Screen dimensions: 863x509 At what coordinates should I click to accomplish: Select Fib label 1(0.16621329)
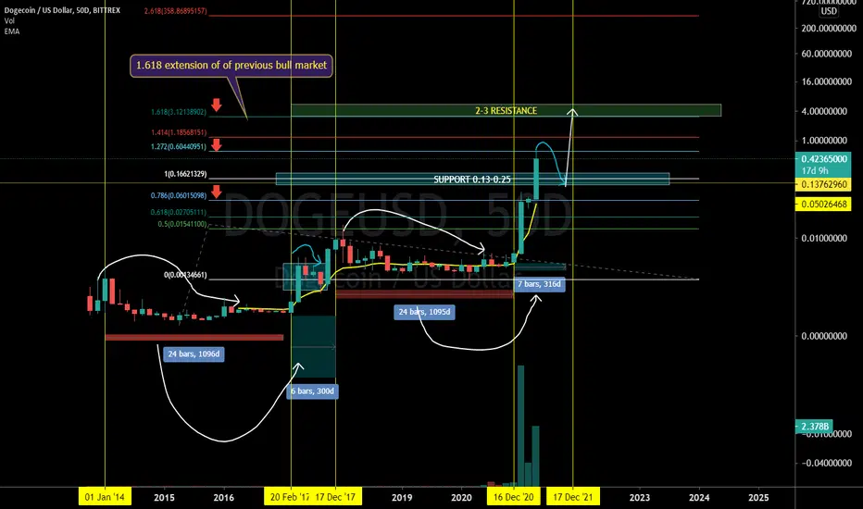pos(185,174)
